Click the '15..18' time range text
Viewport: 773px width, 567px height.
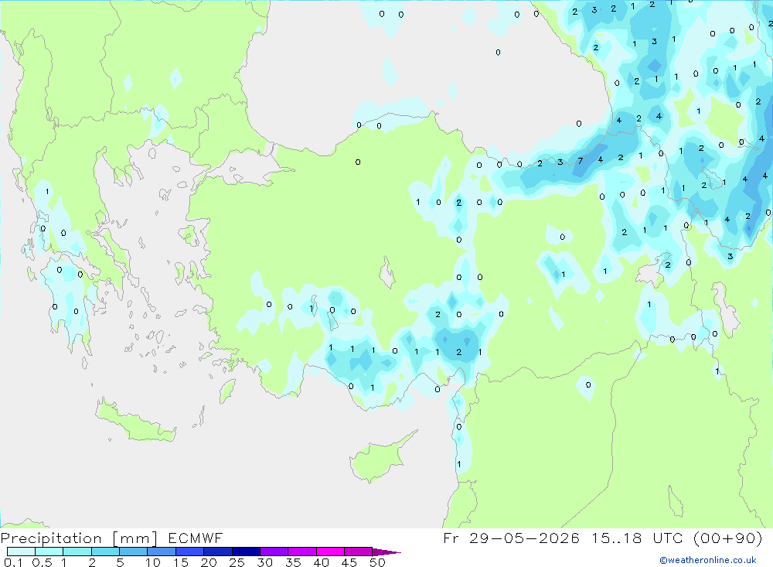point(617,538)
